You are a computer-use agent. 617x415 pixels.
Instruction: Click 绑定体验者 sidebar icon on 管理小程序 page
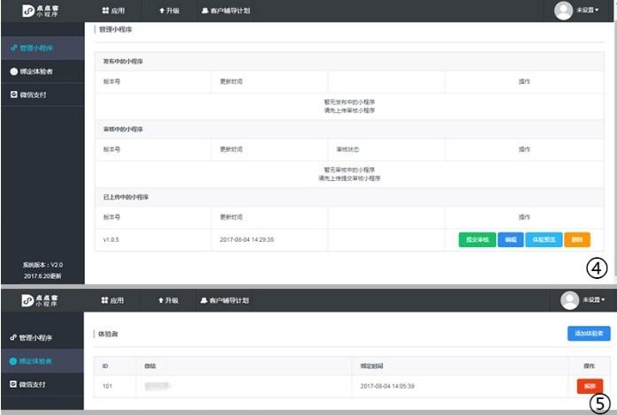pyautogui.click(x=14, y=72)
